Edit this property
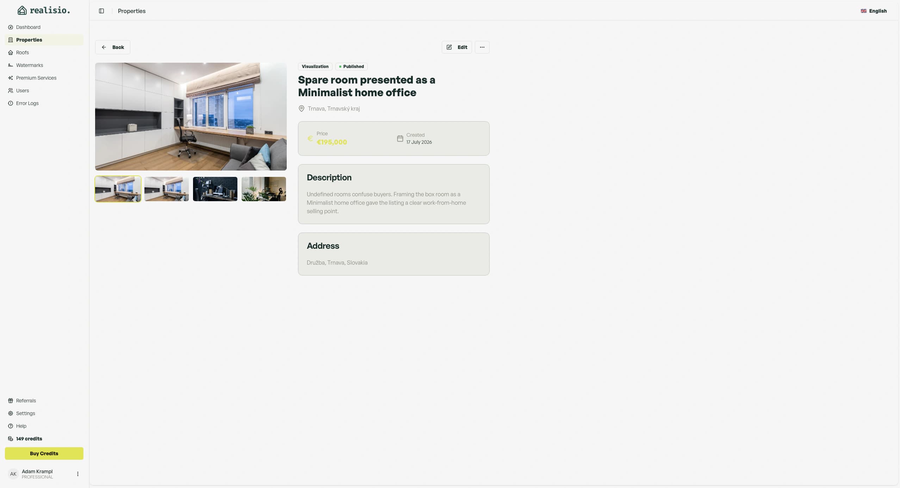The width and height of the screenshot is (900, 488). (x=457, y=47)
